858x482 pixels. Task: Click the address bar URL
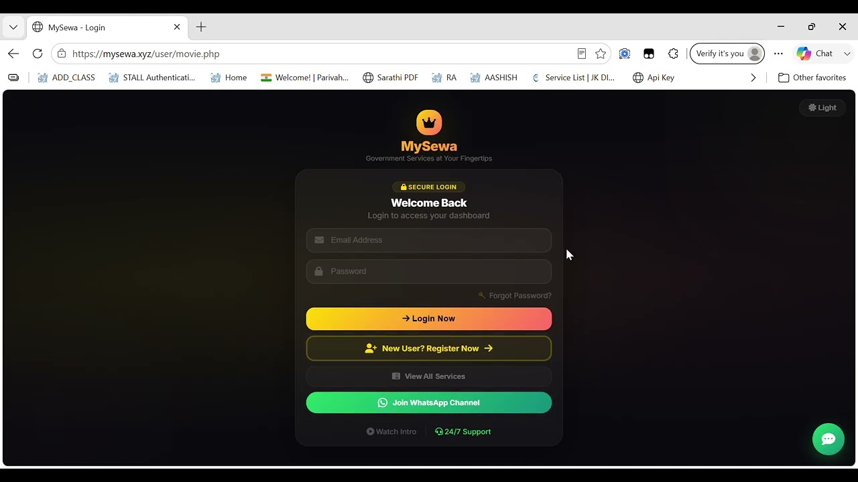click(146, 54)
